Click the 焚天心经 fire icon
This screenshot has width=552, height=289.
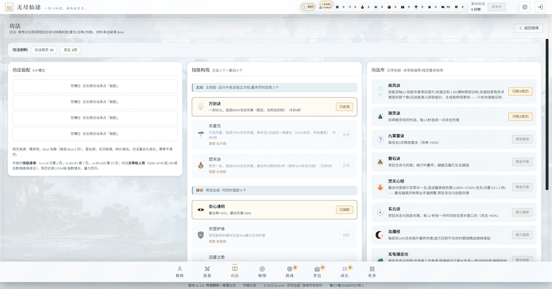(380, 187)
